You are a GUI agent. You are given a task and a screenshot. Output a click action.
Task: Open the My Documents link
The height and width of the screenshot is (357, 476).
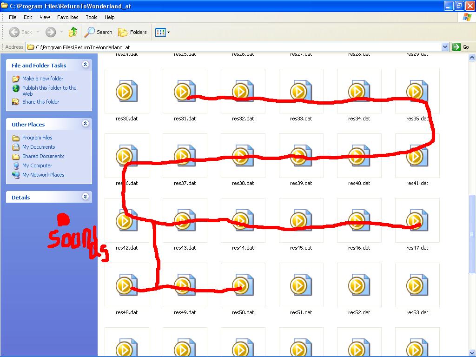pos(39,147)
